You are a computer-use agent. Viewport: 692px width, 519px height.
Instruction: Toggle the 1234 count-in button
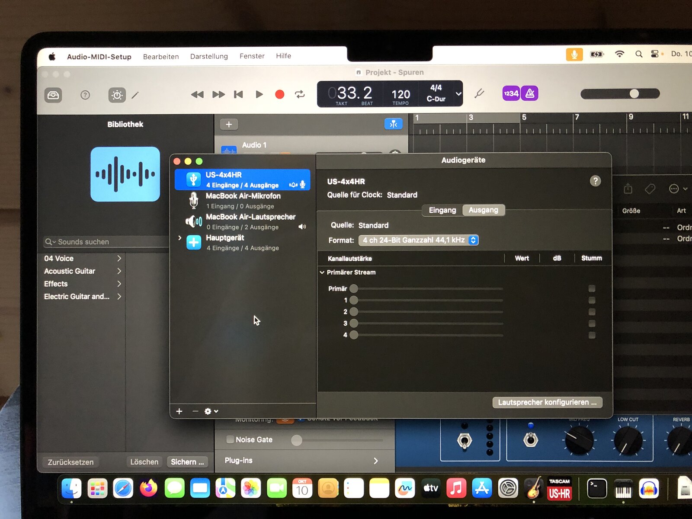(511, 93)
